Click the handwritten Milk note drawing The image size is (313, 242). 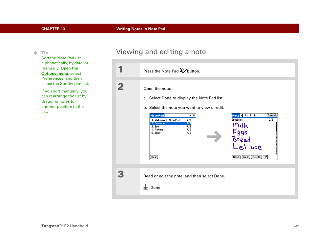pos(240,125)
